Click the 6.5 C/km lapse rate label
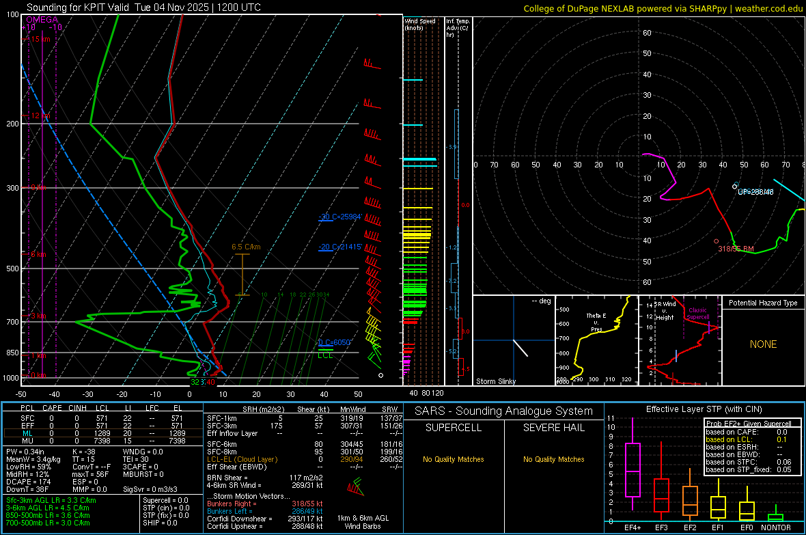 pos(246,247)
